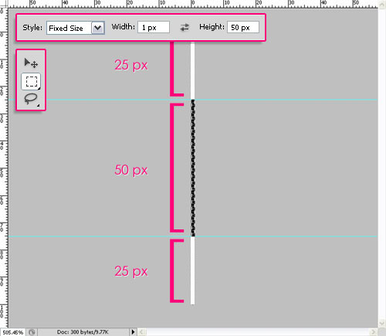Click the Doc size status text

[x=83, y=332]
